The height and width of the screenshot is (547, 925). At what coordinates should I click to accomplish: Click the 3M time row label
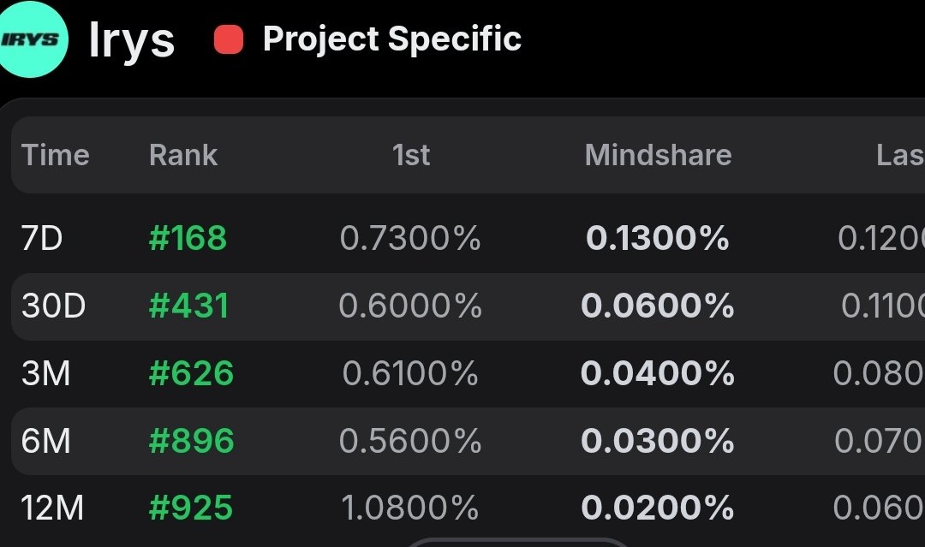point(46,374)
